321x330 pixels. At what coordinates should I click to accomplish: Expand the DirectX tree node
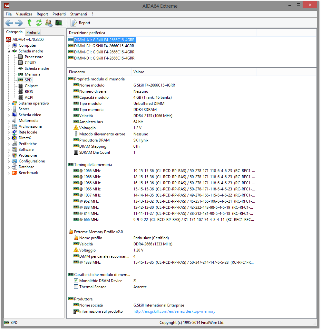(9, 138)
